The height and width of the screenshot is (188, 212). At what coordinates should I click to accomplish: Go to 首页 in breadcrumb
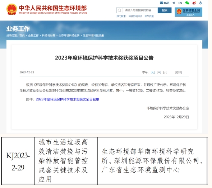tap(22, 36)
